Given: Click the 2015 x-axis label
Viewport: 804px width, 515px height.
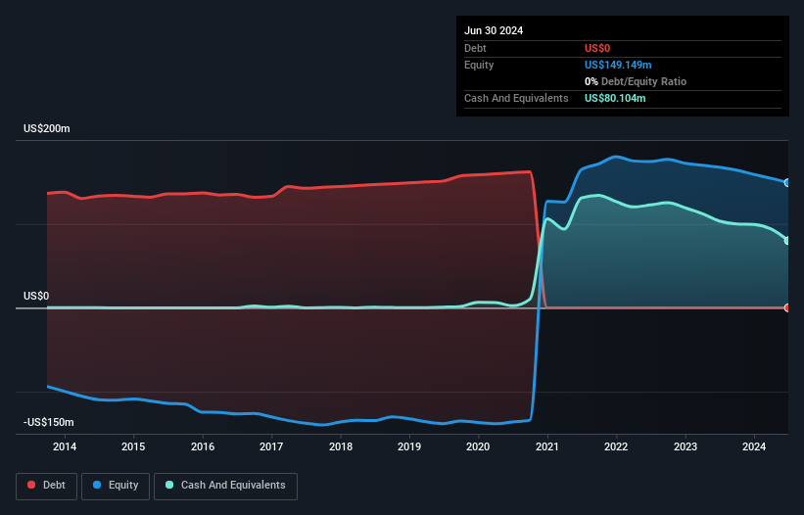Looking at the screenshot, I should [133, 446].
